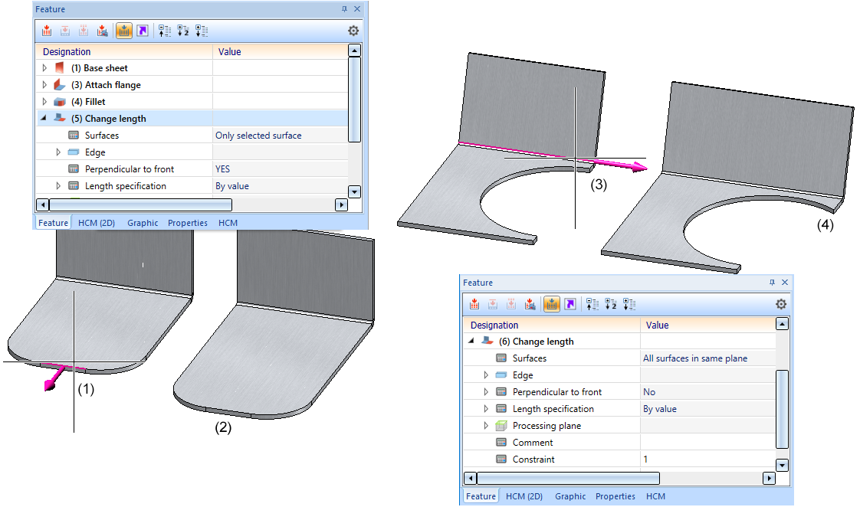Open settings gear in the Base sheet Feature panel

point(353,31)
